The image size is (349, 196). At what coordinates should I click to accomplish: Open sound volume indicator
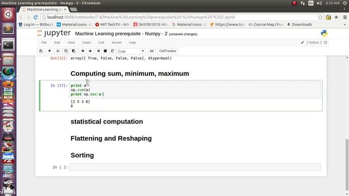319,3
